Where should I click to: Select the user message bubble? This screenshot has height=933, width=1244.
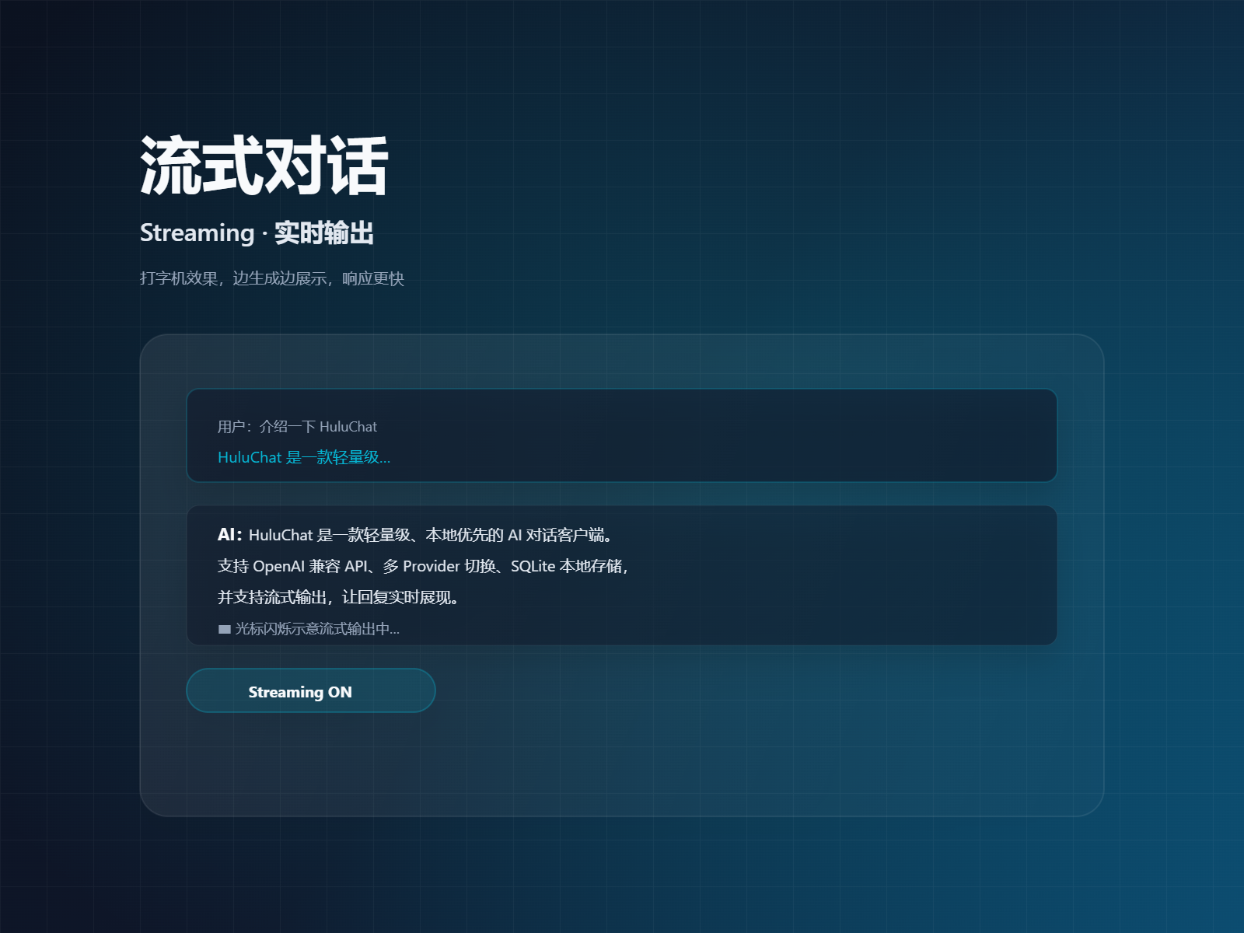[x=622, y=435]
